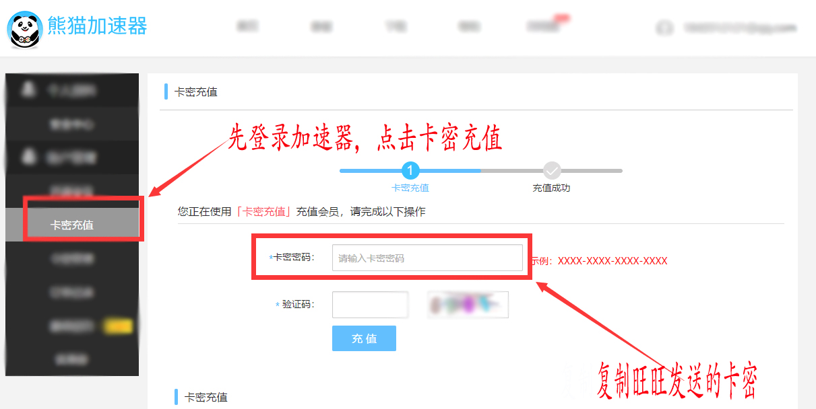This screenshot has height=409, width=816.
Task: Focus the 验证码 input box
Action: (371, 305)
